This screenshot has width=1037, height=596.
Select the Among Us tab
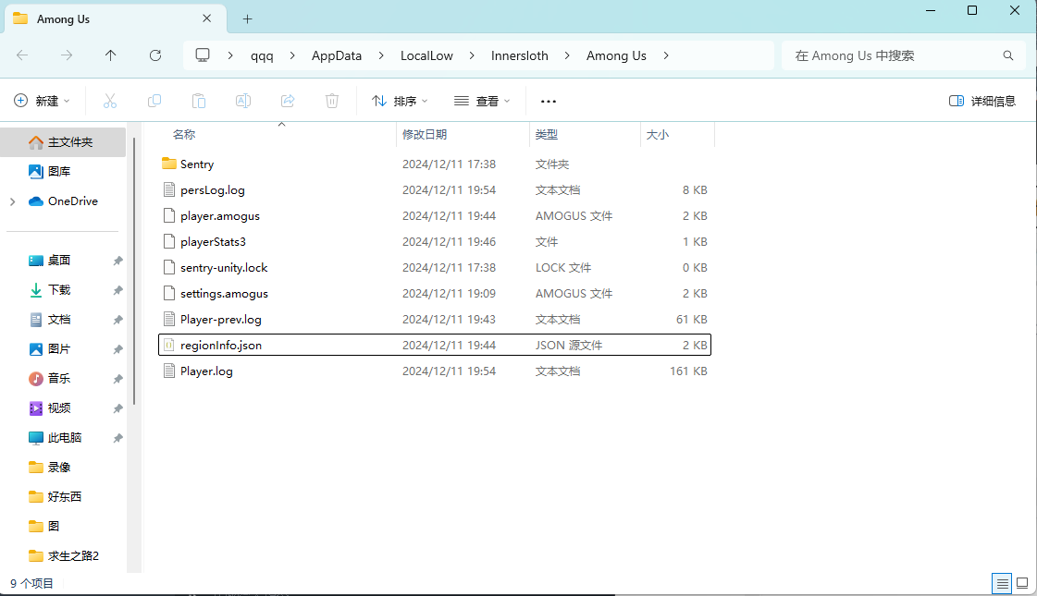tap(116, 18)
